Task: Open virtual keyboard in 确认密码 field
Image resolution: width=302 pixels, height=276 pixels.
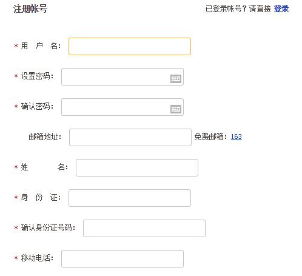Action: (x=176, y=109)
